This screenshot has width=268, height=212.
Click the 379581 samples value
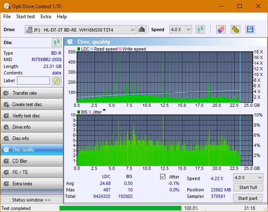point(218,196)
